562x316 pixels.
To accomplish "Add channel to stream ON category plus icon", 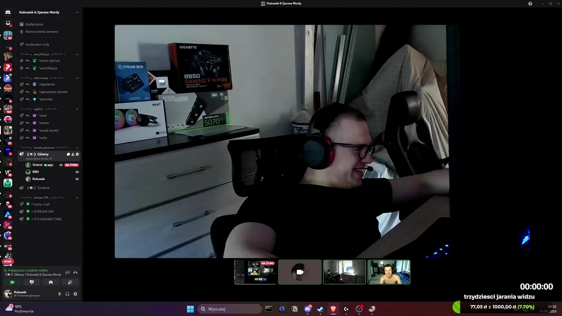I will tap(77, 197).
